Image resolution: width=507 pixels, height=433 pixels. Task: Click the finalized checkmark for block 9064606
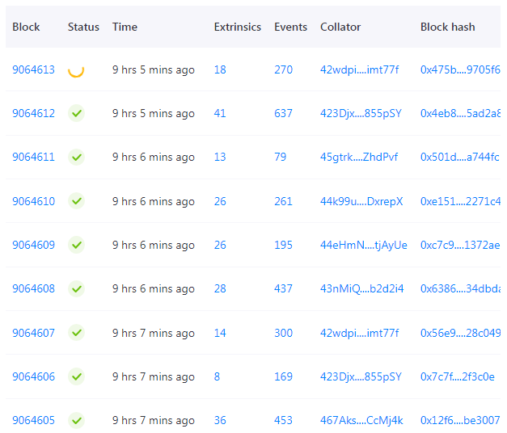[x=76, y=376]
